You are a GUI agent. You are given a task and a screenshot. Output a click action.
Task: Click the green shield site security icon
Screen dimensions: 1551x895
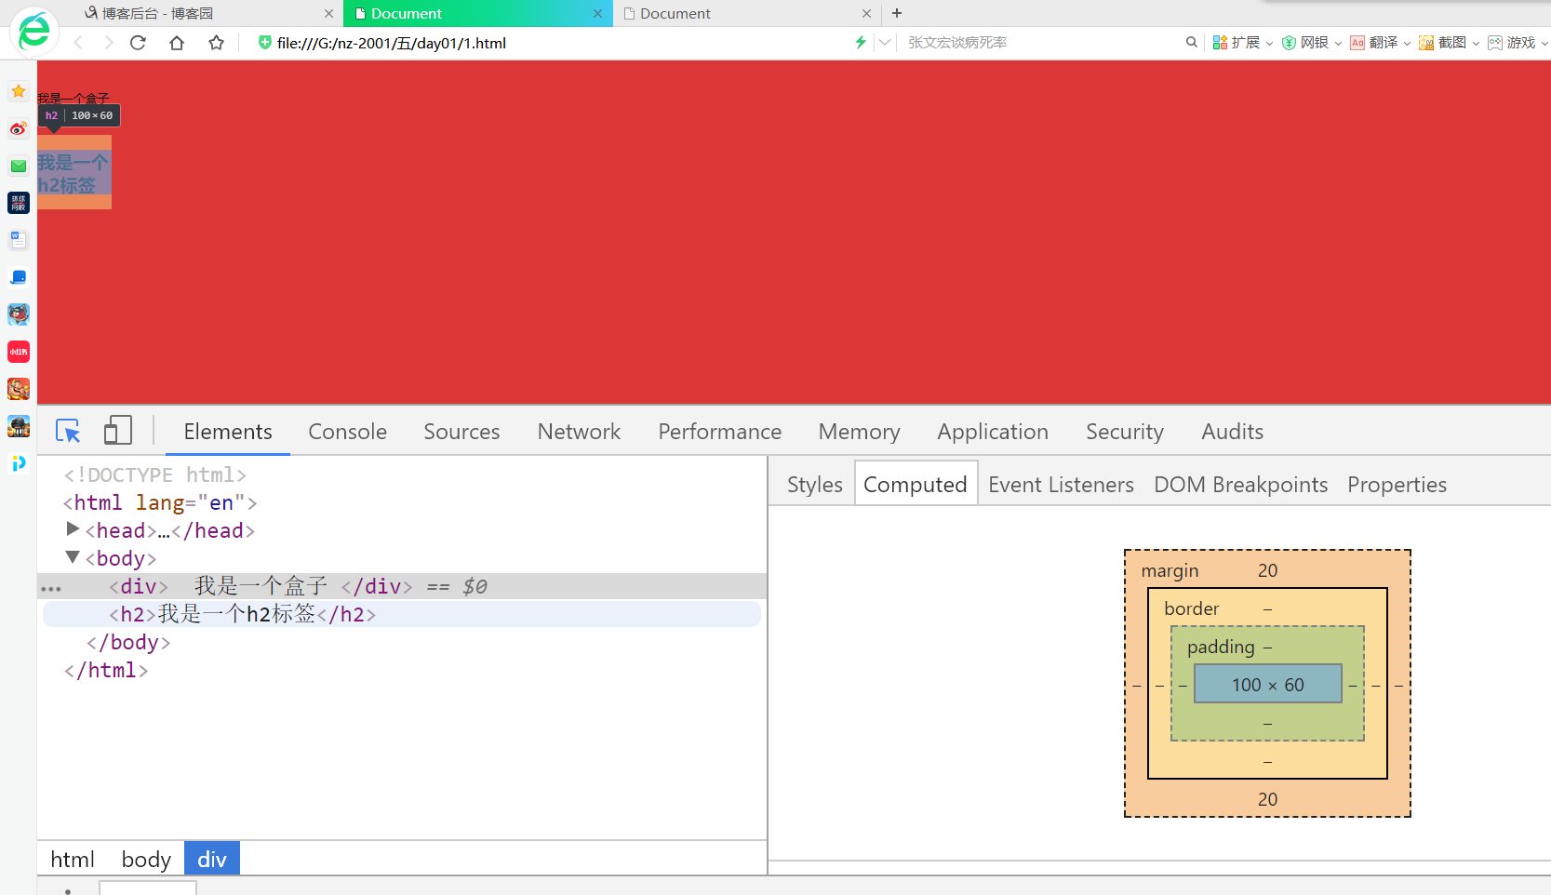(264, 43)
